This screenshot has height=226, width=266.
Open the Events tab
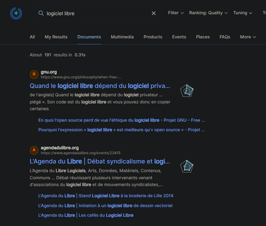179,37
